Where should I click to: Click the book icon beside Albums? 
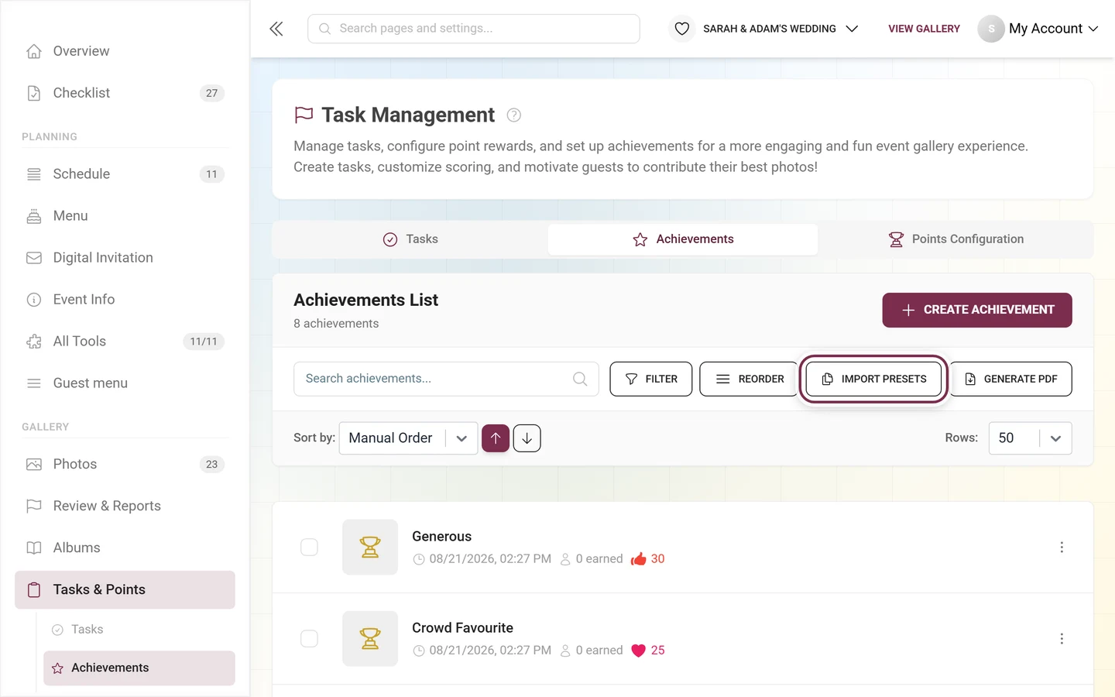(x=34, y=548)
